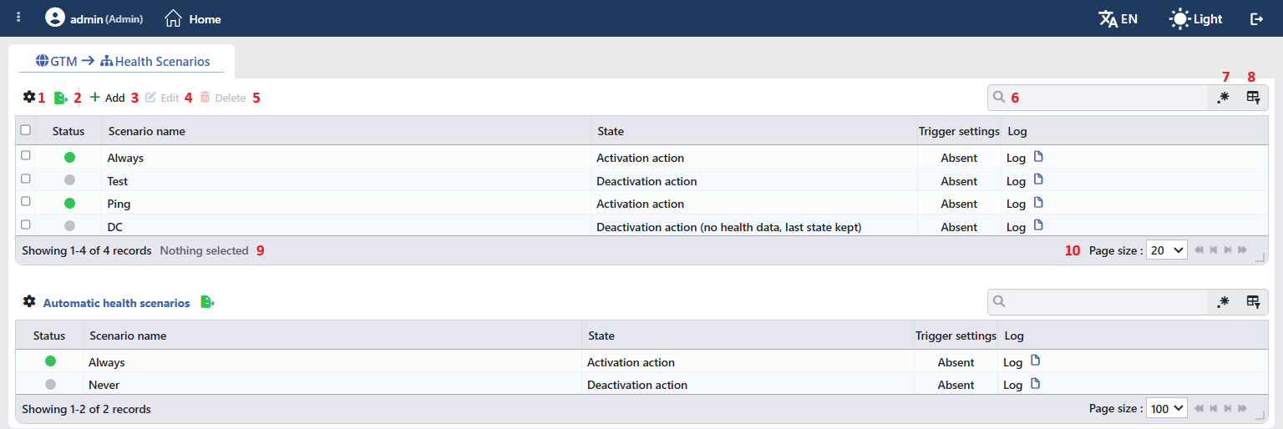1283x429 pixels.
Task: Change language via EN selector
Action: click(x=1118, y=18)
